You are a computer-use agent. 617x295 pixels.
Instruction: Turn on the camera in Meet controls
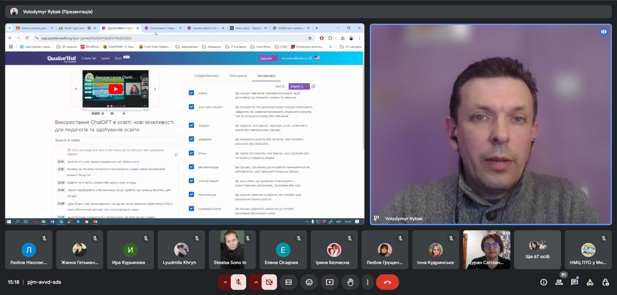[269, 282]
